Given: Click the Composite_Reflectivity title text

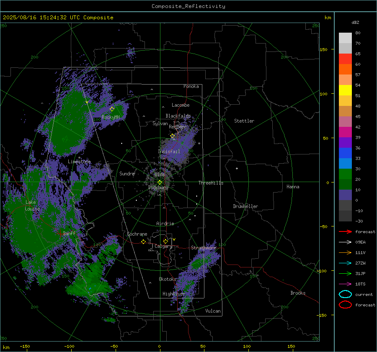Looking at the screenshot, I should [x=188, y=6].
